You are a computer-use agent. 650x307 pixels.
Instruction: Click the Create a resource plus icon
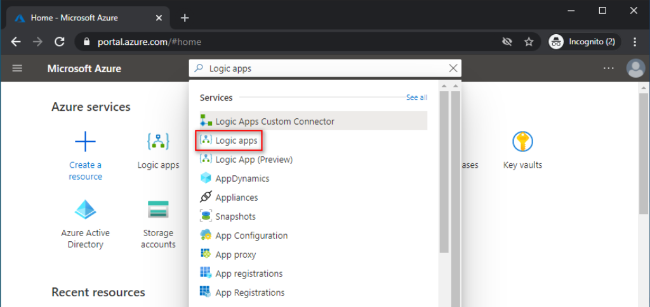pyautogui.click(x=85, y=141)
